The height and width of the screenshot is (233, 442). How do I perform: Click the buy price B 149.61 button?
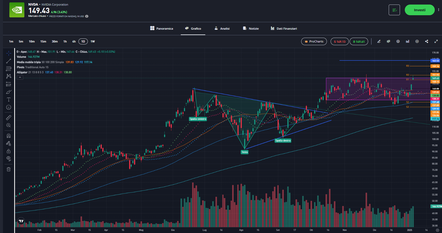point(359,41)
